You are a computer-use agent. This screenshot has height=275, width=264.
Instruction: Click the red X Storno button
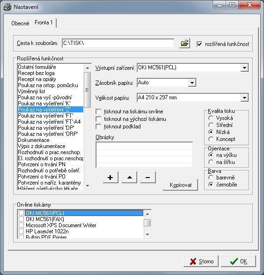(x=201, y=261)
